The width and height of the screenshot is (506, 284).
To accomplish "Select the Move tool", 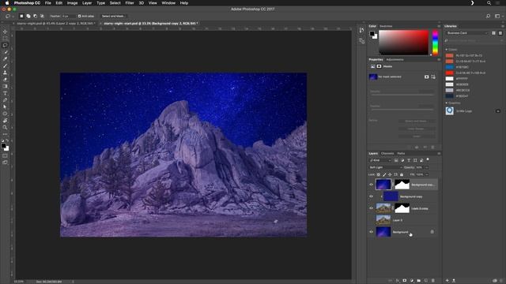I will click(5, 32).
